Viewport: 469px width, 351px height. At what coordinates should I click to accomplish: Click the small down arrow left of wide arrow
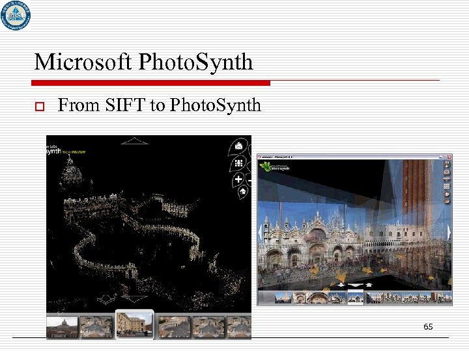point(341,285)
